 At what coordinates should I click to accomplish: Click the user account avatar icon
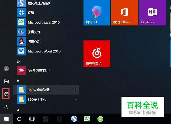[6, 69]
